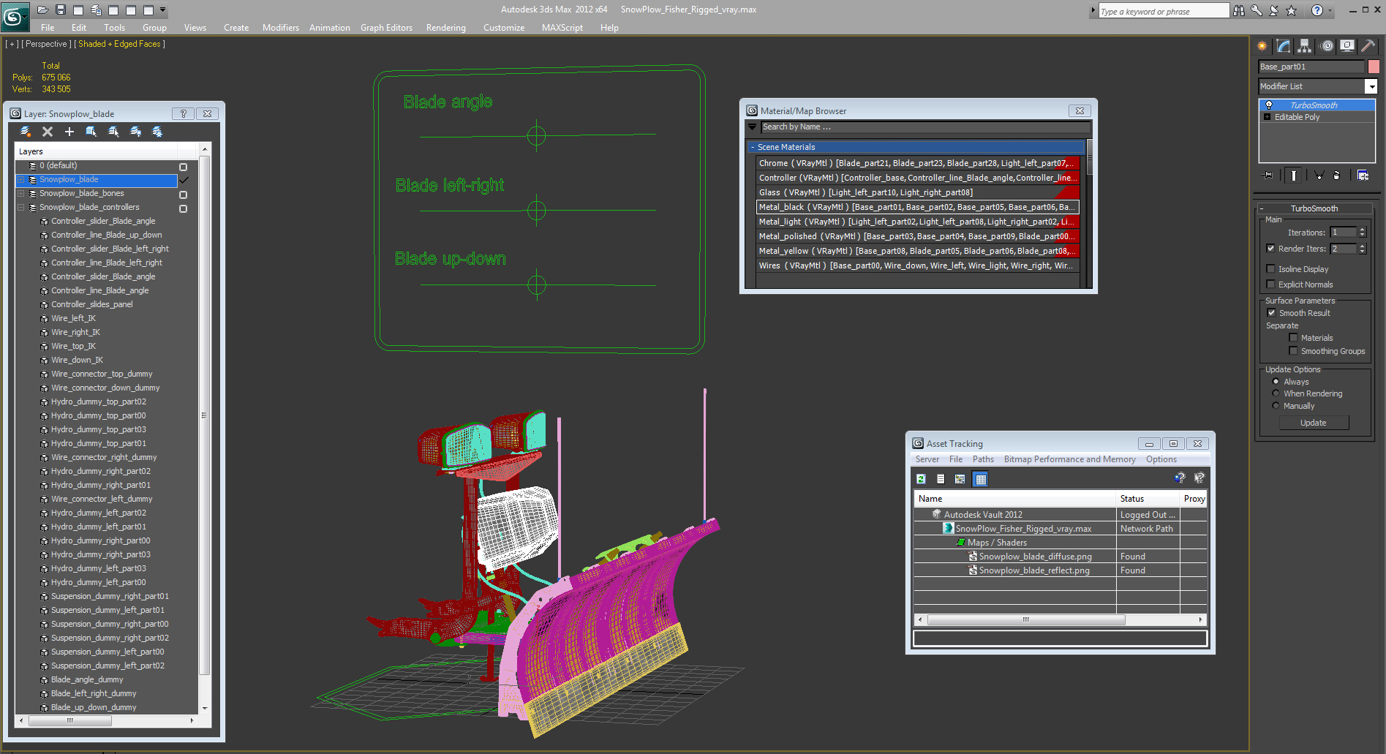Image resolution: width=1386 pixels, height=754 pixels.
Task: Collapse Snowplow_blade_controllers layer tree
Action: click(x=21, y=208)
